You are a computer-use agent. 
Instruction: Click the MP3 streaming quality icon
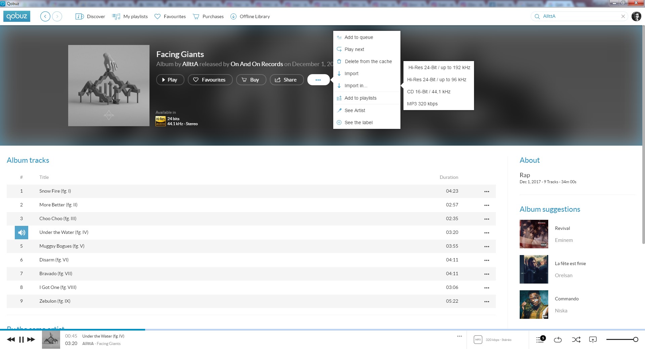tap(478, 340)
